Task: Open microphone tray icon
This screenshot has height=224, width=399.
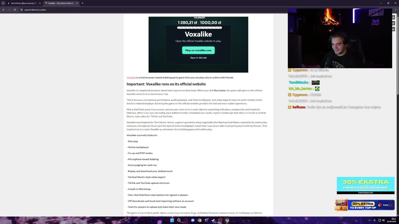Action: click(x=374, y=220)
